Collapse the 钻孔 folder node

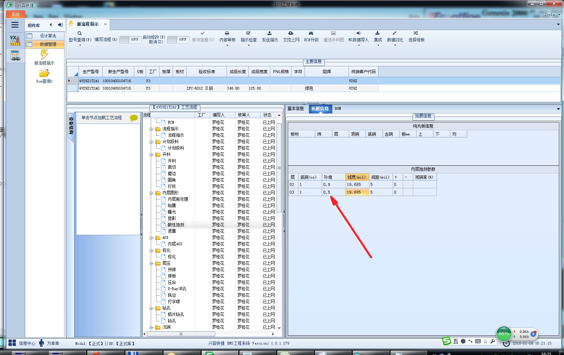[151, 308]
